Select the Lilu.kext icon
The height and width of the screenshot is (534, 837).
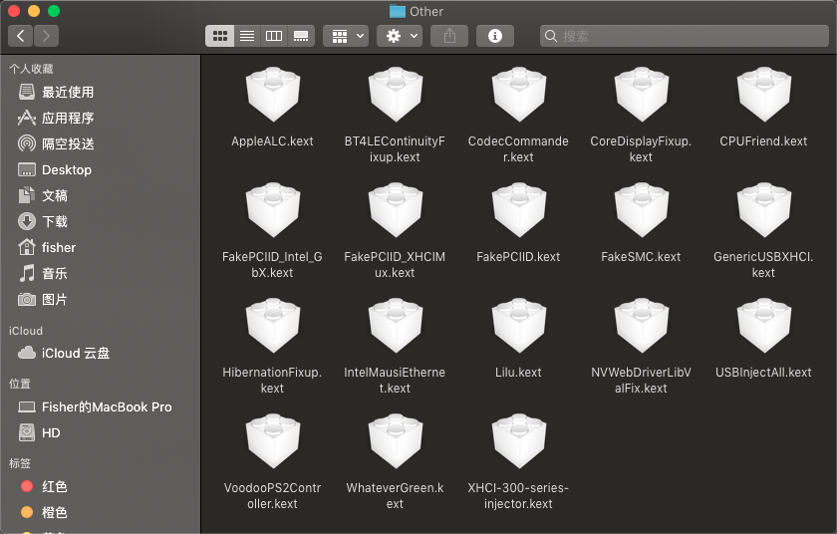(x=518, y=326)
